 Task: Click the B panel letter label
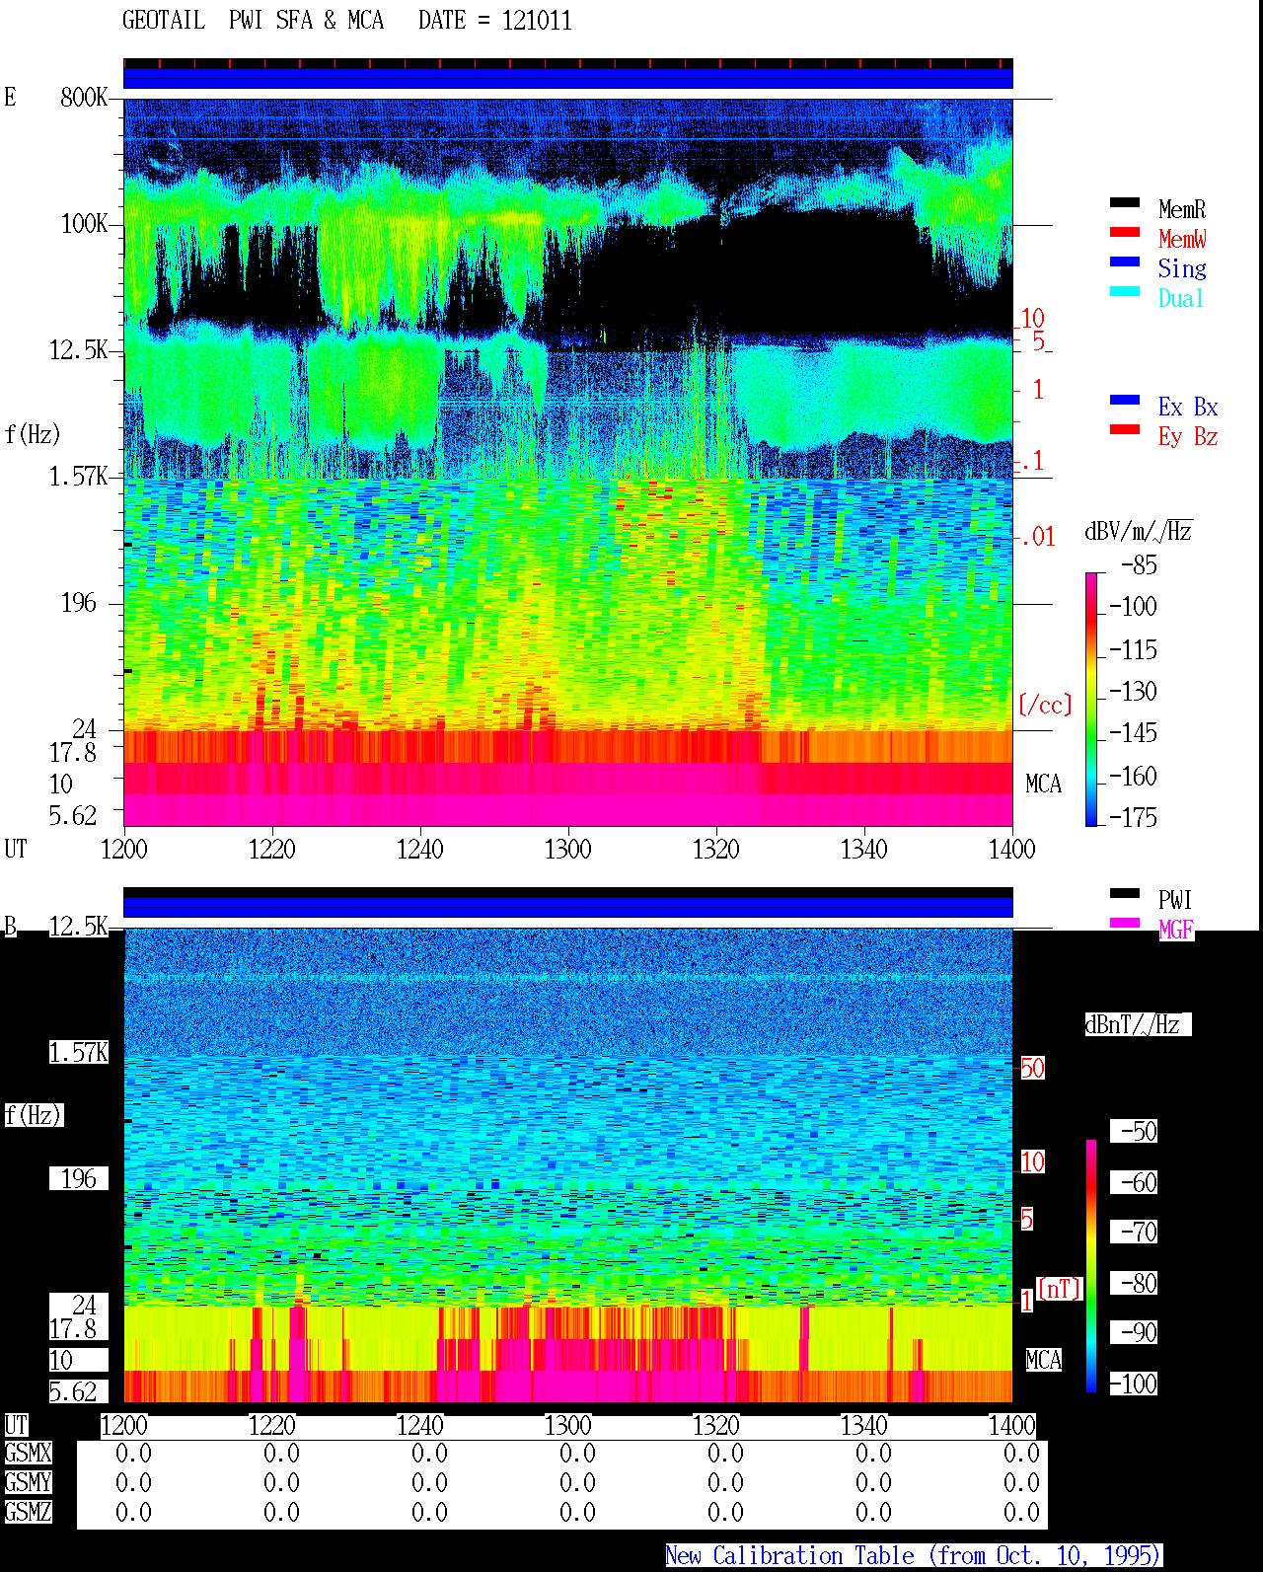pos(11,926)
